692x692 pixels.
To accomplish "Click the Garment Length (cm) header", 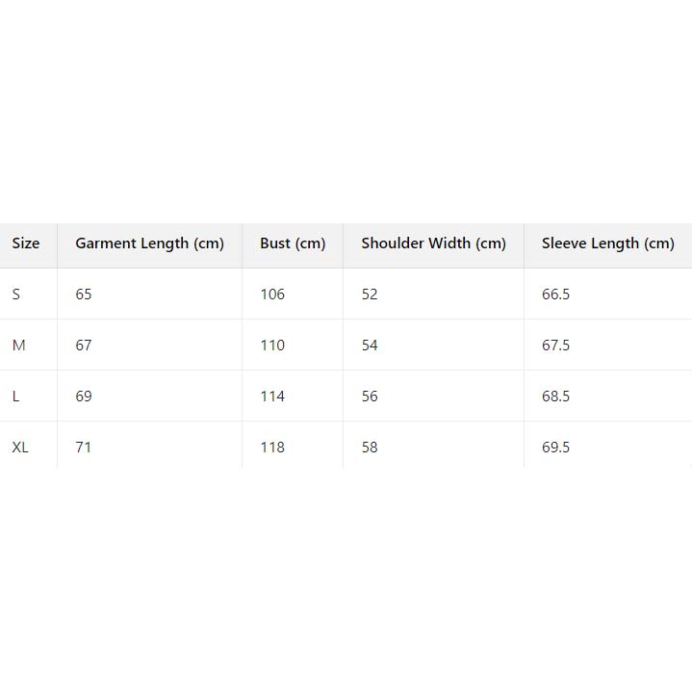I will [x=149, y=243].
